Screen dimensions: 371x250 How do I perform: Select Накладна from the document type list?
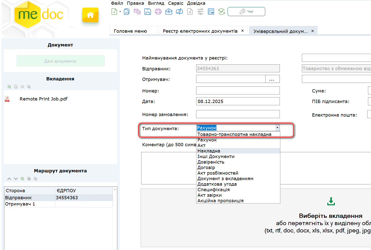(209, 151)
